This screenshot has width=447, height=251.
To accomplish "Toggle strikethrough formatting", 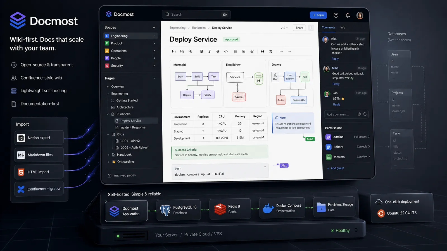I will click(x=218, y=51).
